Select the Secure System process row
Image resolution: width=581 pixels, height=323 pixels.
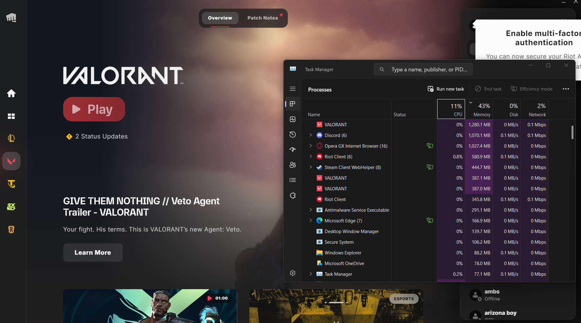[x=425, y=242]
